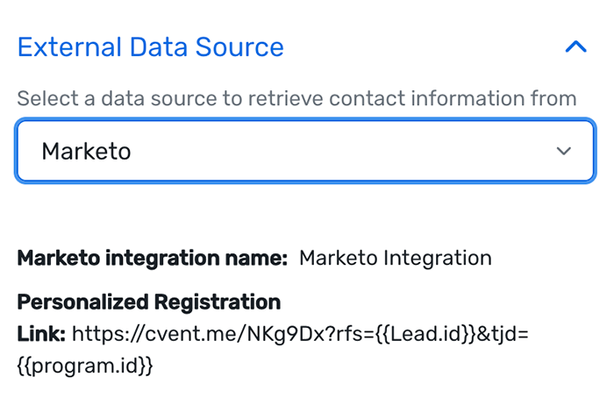Click the 'Select a data source' description text
The image size is (614, 419).
click(x=296, y=98)
